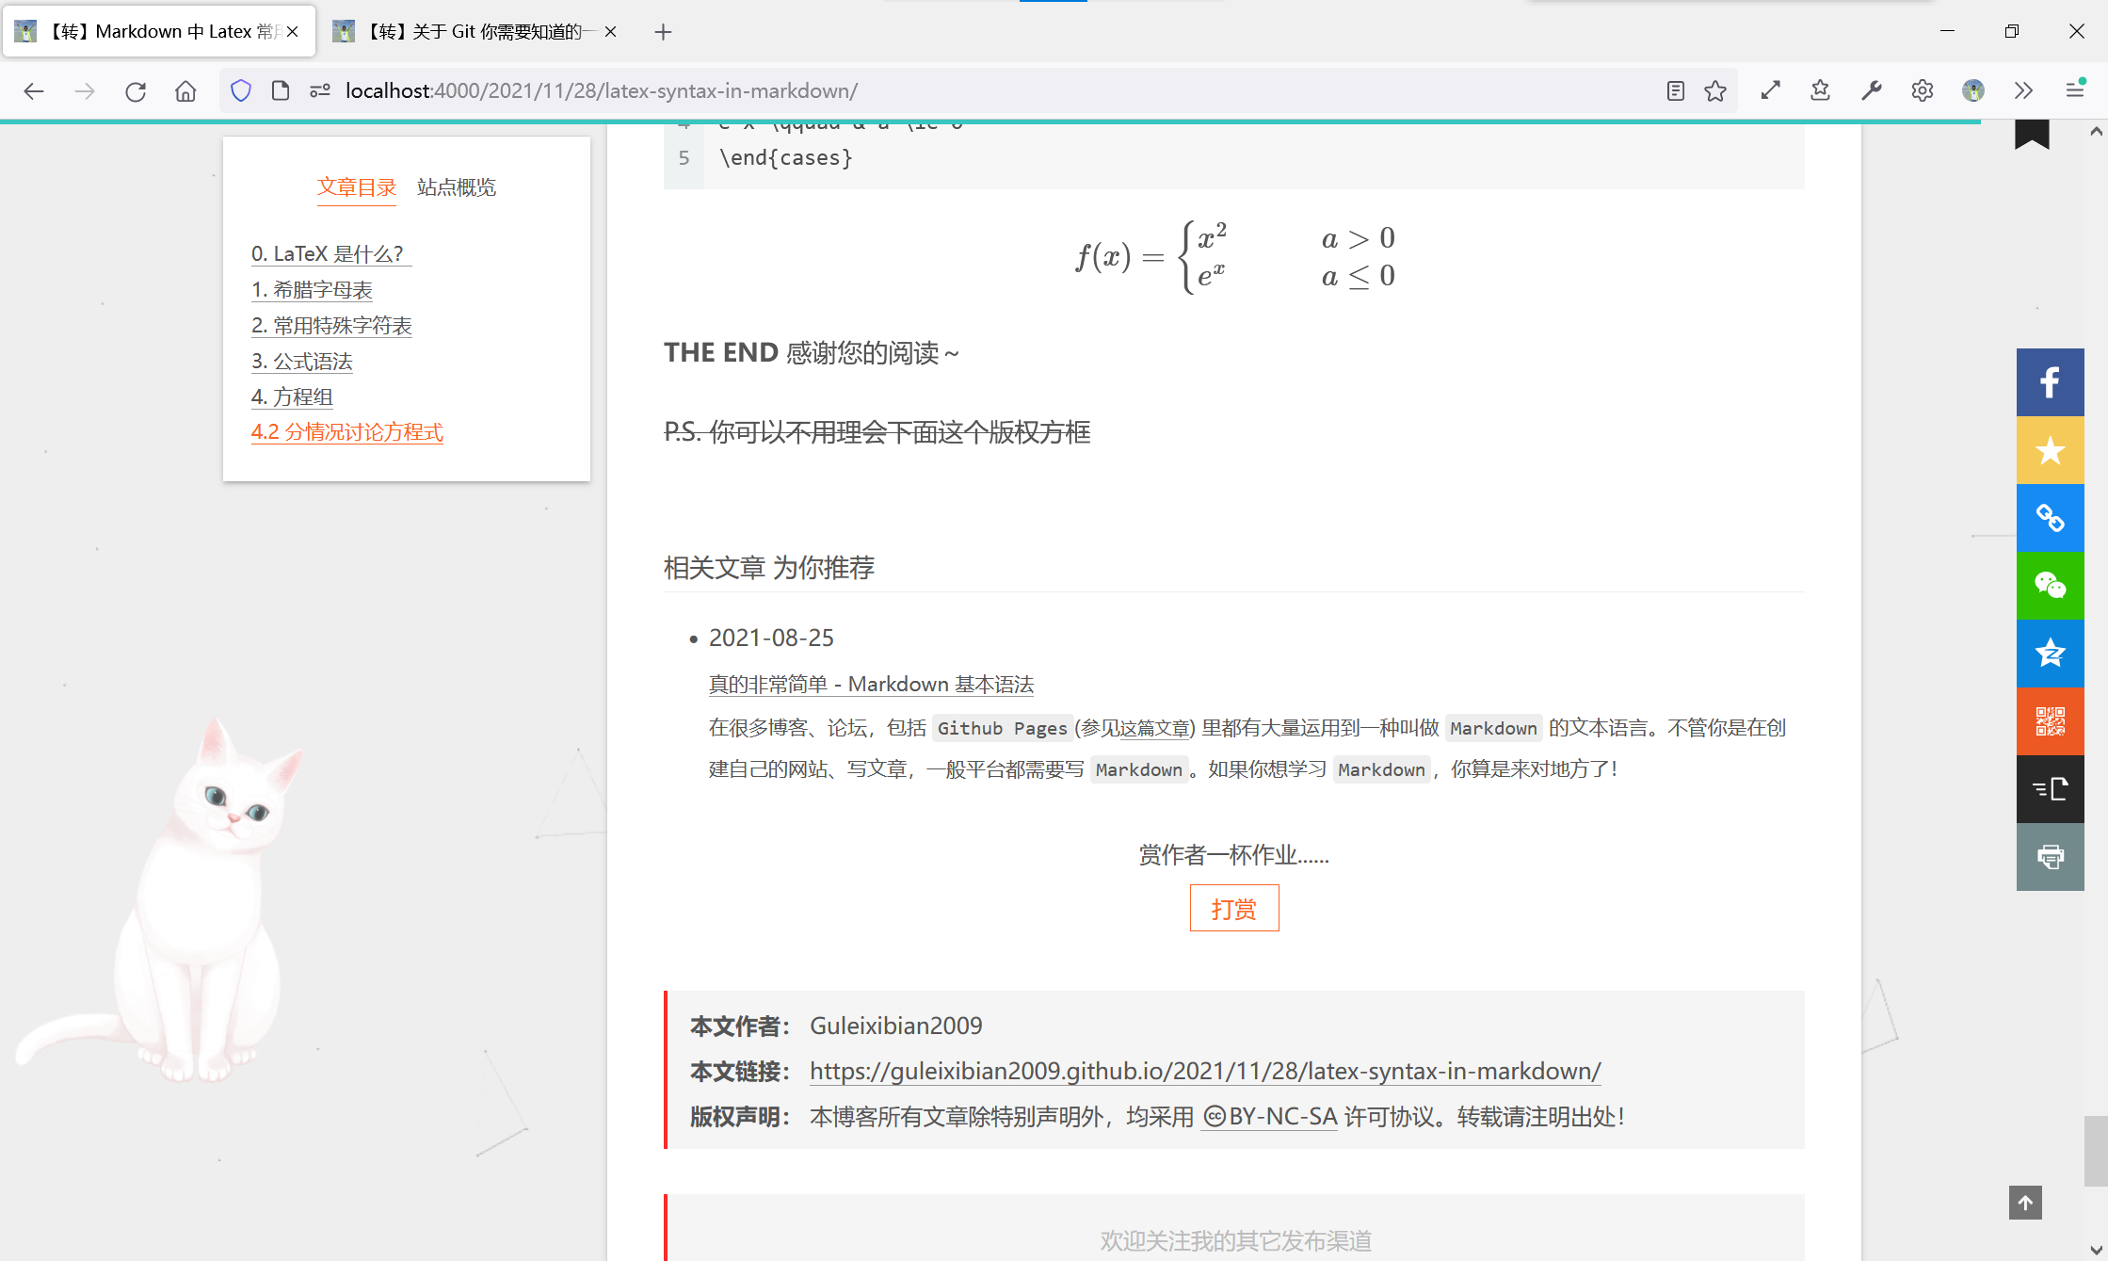
Task: Click the 打赏 reward button
Action: [x=1233, y=909]
